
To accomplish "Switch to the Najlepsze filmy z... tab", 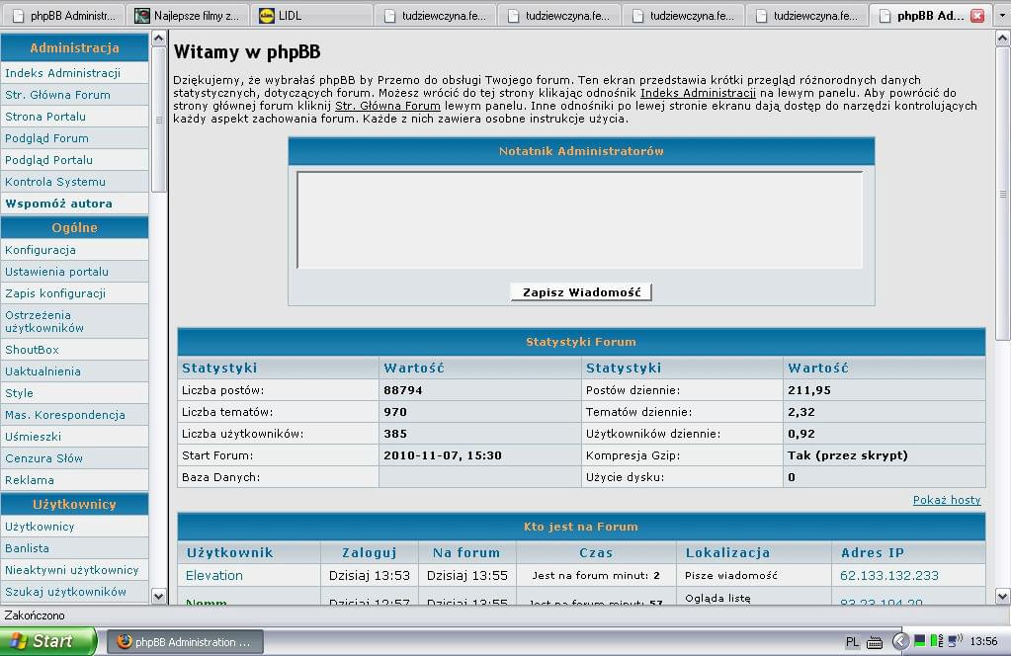I will click(187, 16).
